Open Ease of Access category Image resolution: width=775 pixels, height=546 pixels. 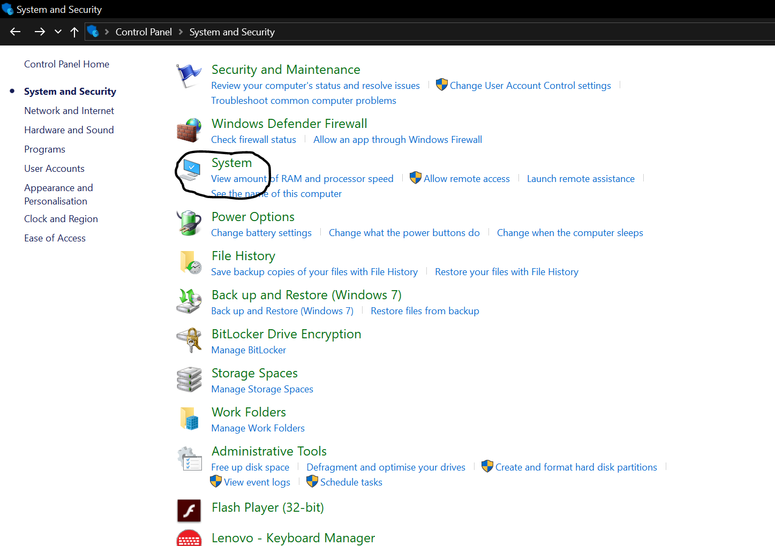click(55, 238)
